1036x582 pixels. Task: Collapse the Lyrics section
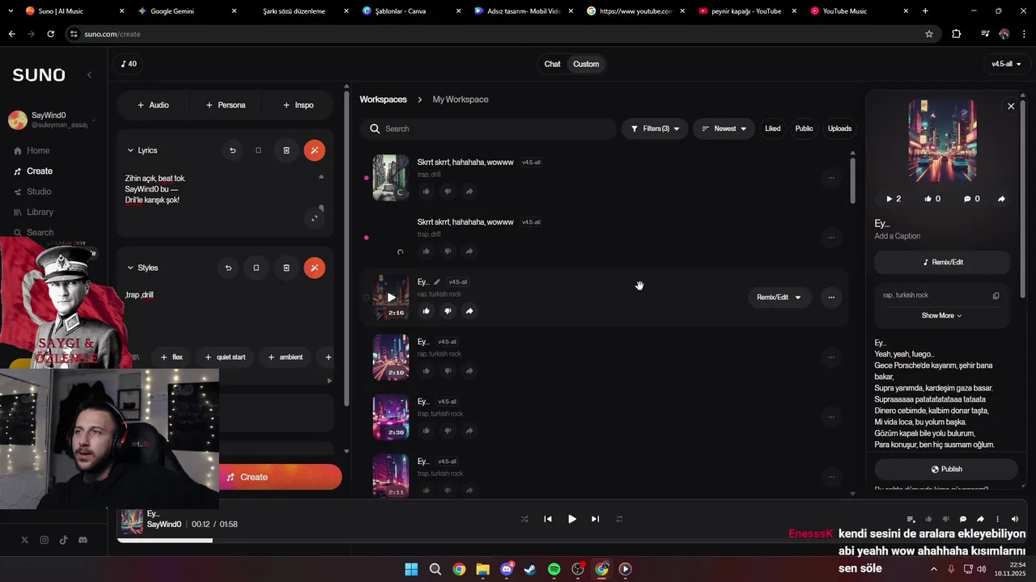coord(130,150)
